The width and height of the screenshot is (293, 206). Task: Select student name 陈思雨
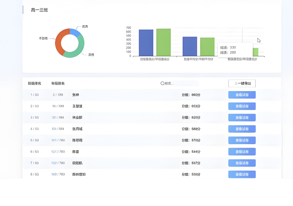tap(78, 140)
